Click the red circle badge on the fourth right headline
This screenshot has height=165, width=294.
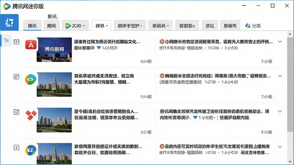162,146
